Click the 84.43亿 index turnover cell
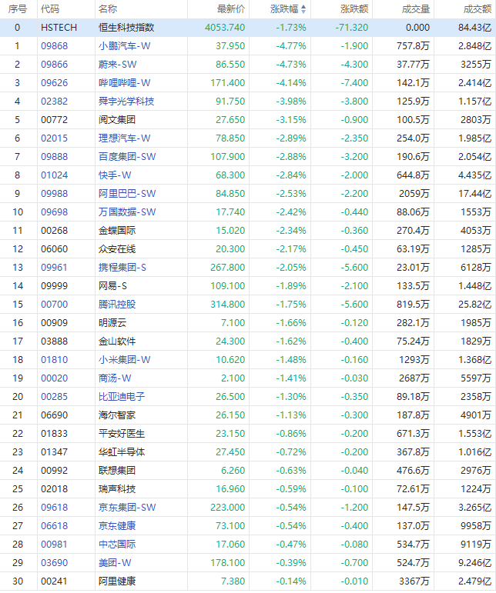The height and width of the screenshot is (593, 496). pos(474,28)
